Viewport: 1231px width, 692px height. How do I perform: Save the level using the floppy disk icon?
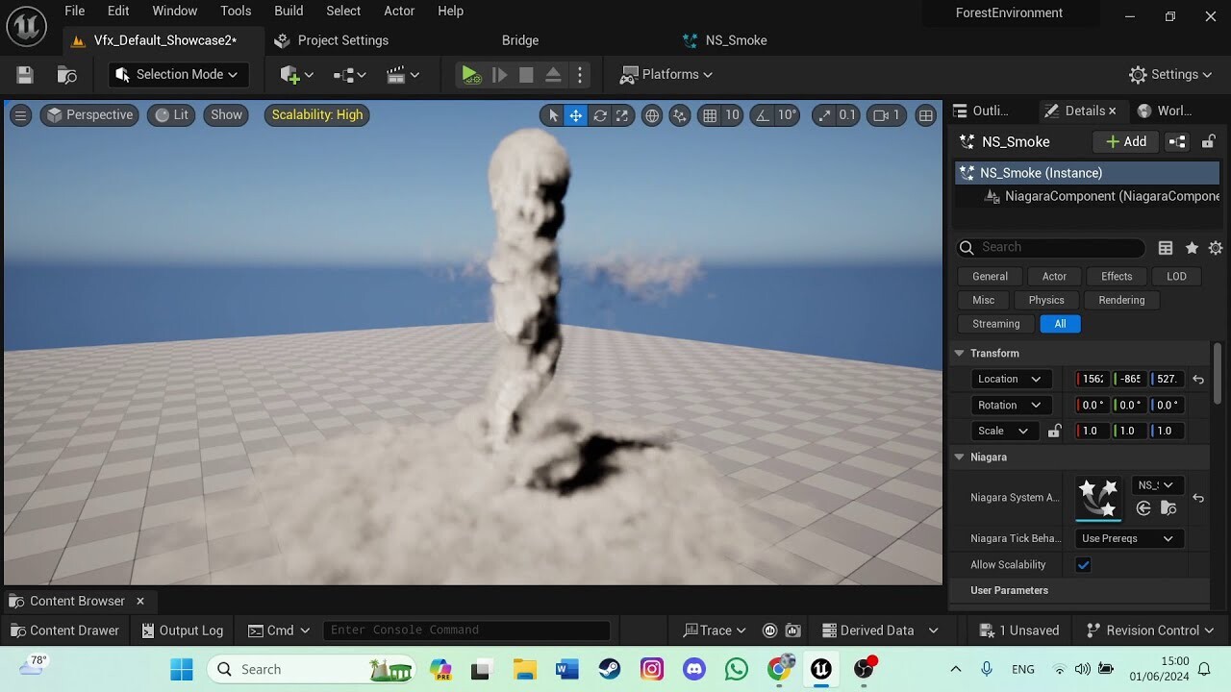(x=24, y=74)
